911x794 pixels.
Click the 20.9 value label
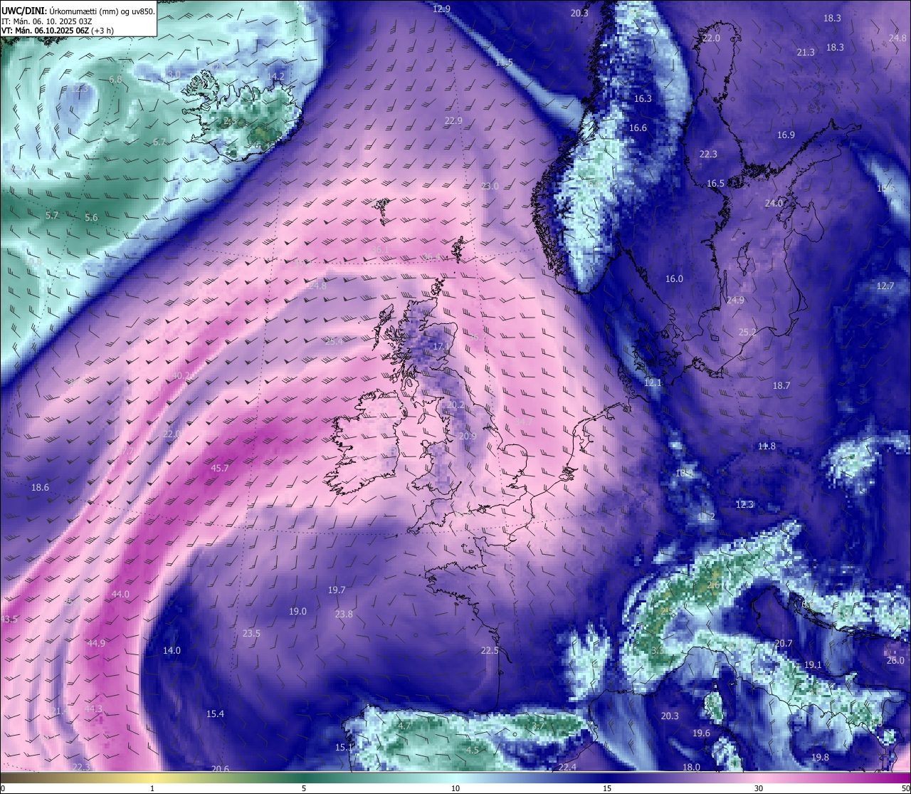467,437
